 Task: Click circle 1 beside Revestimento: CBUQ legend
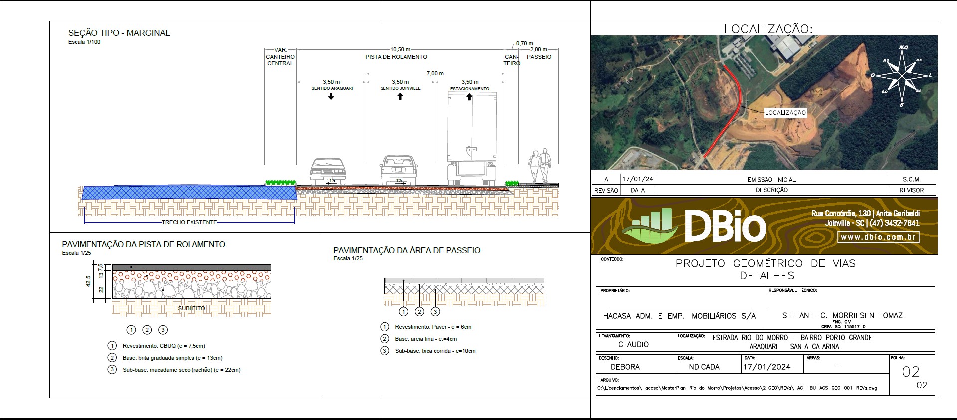(x=112, y=346)
